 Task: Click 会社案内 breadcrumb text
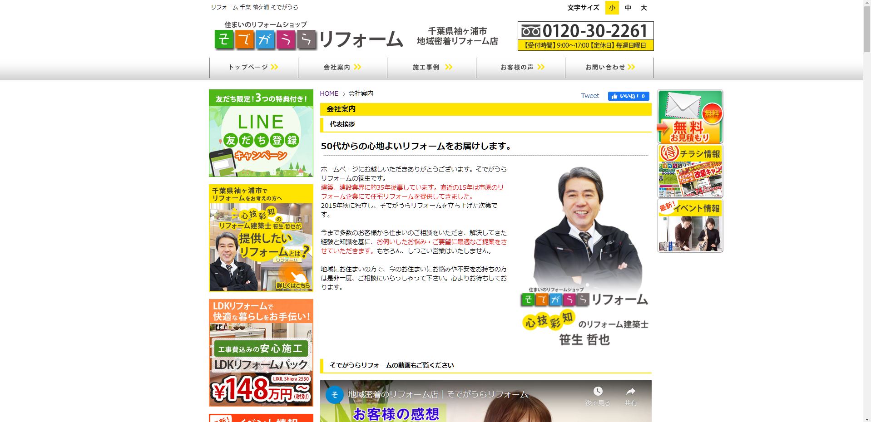(361, 93)
